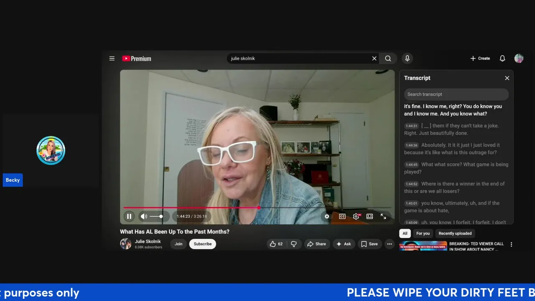Image resolution: width=535 pixels, height=301 pixels.
Task: Open the Julie Skolnik channel name link
Action: click(148, 242)
